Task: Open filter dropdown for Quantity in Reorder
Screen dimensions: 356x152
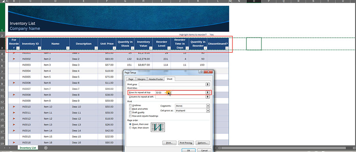Action: [x=205, y=48]
